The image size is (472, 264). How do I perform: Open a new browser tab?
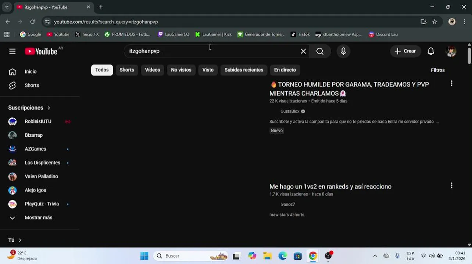click(x=101, y=7)
